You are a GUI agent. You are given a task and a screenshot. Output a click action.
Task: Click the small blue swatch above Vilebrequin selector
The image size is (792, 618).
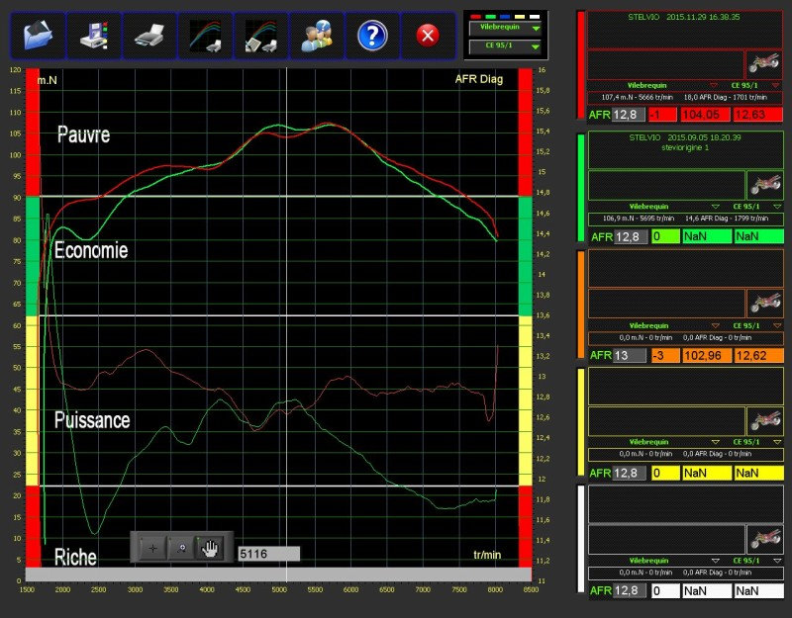[505, 17]
